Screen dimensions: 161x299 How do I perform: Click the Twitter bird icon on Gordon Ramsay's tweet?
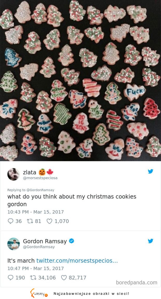click(151, 241)
